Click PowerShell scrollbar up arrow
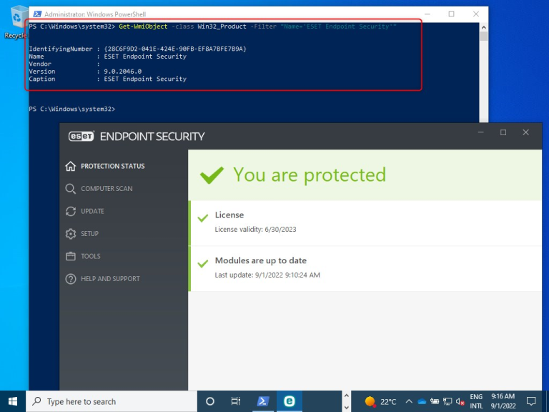549x412 pixels. point(483,27)
